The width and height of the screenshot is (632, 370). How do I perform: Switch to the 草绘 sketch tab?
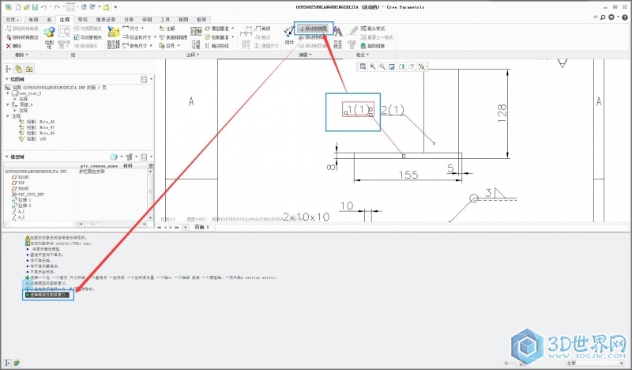[x=83, y=19]
